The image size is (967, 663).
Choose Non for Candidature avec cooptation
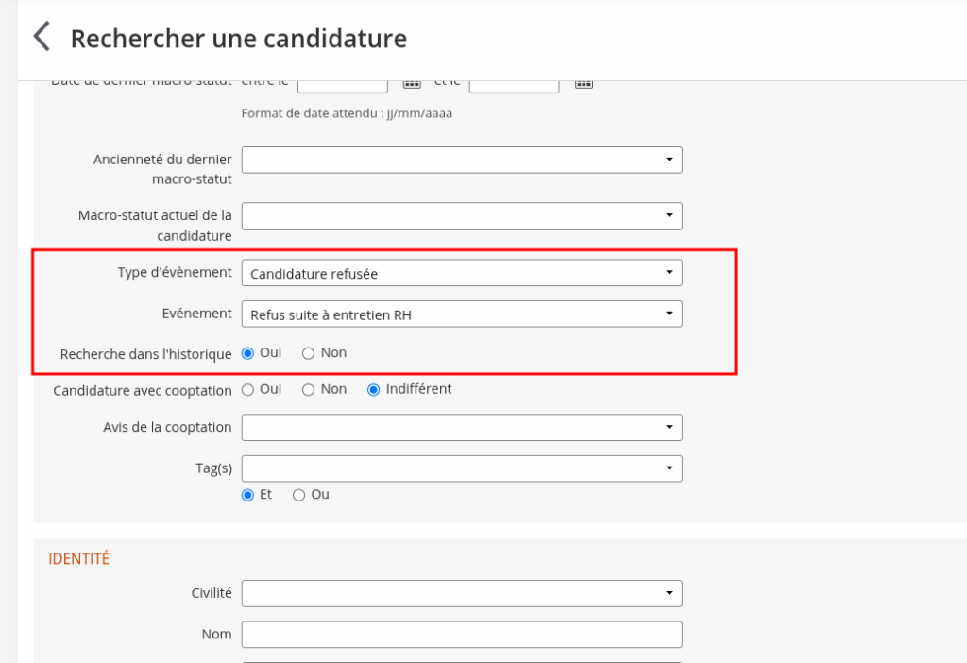308,389
